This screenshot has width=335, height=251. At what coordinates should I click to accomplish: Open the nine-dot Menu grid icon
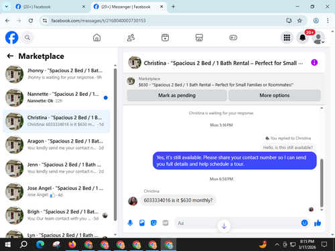pyautogui.click(x=287, y=37)
